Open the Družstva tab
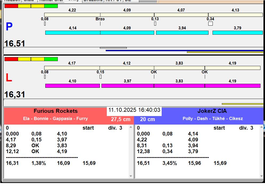The height and width of the screenshot is (191, 265). point(93,1)
